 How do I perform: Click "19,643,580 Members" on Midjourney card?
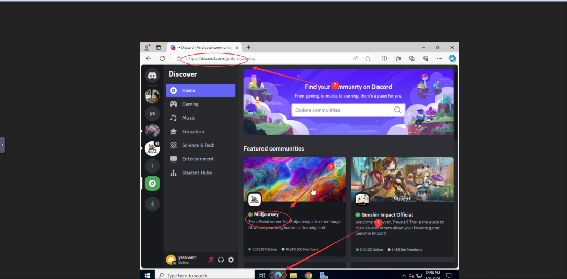click(x=301, y=249)
